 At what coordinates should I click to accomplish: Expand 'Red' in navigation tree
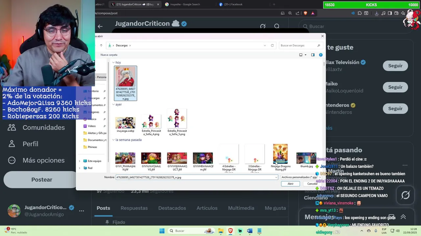pos(79,168)
